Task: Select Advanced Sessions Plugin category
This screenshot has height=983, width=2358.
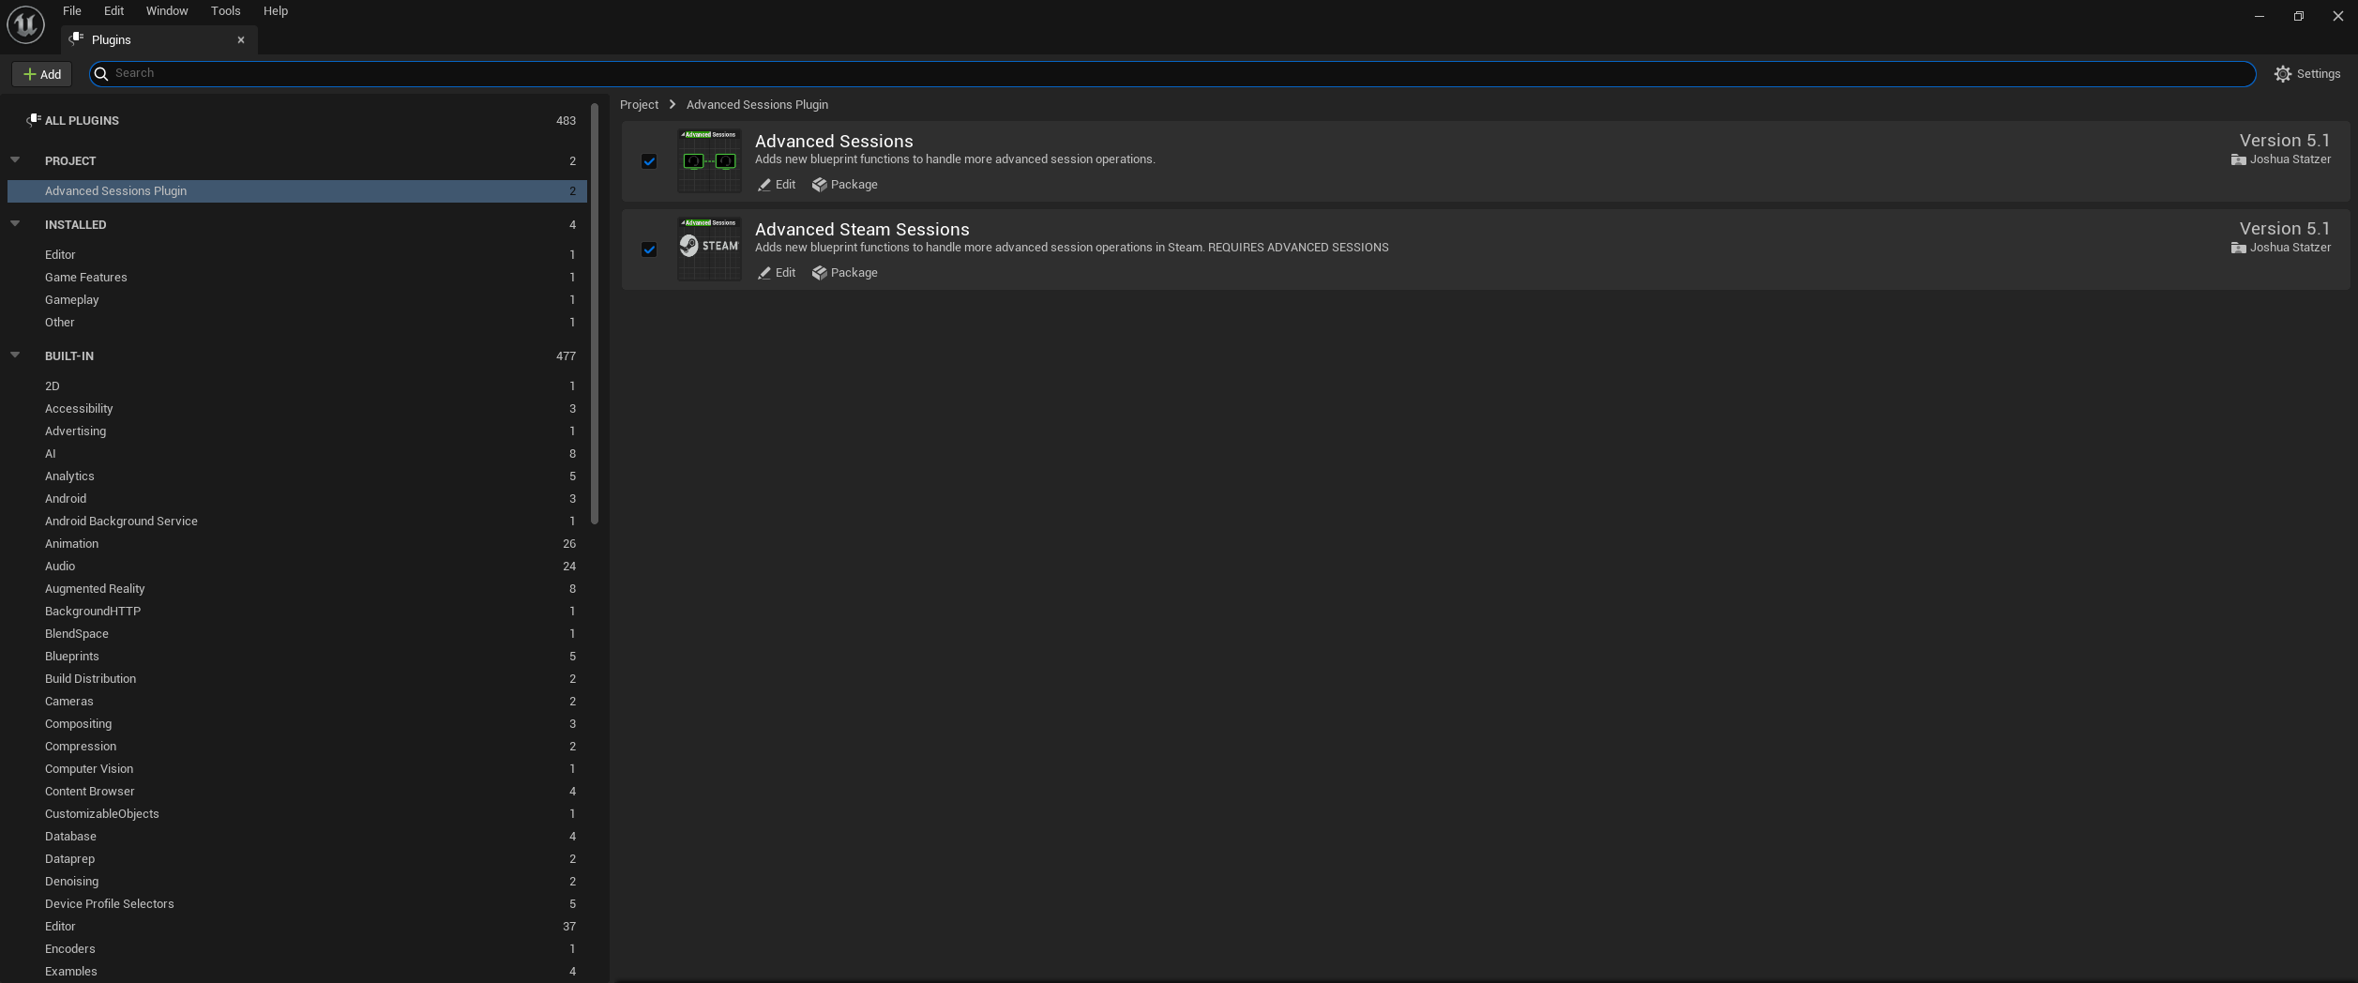Action: pyautogui.click(x=297, y=191)
